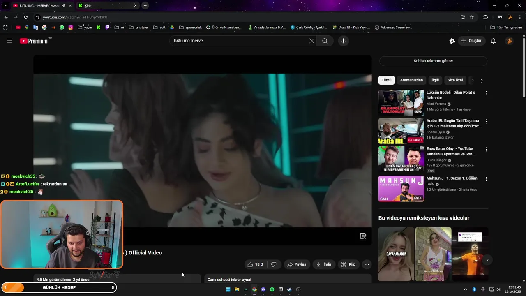Screen dimensions: 526x296
Task: Click the İndir download button
Action: pos(324,264)
